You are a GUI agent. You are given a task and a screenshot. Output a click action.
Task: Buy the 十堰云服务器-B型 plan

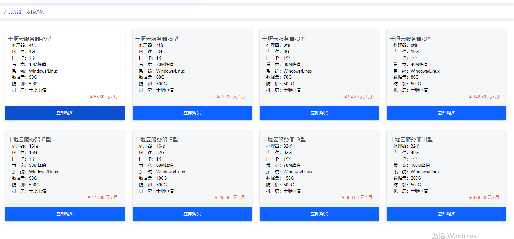tap(192, 113)
